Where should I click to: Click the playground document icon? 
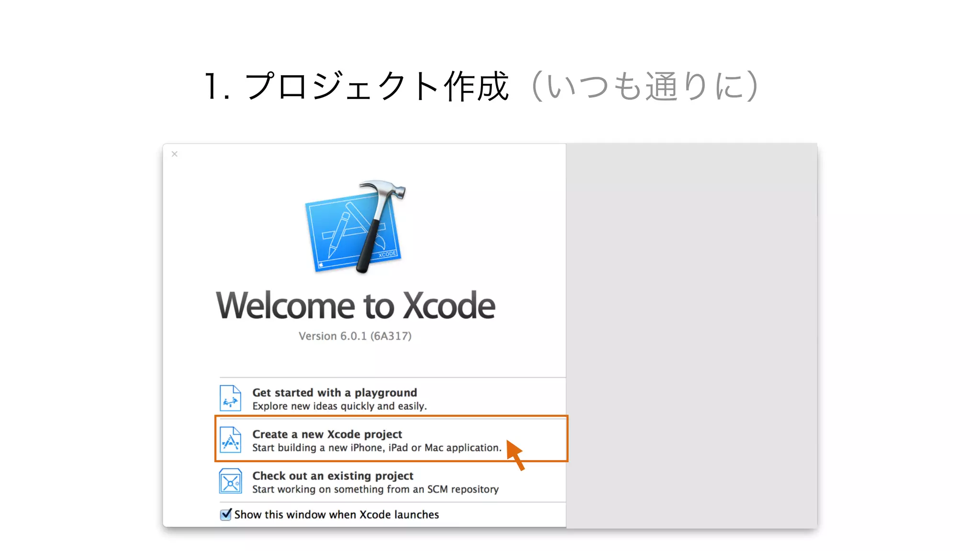point(230,398)
